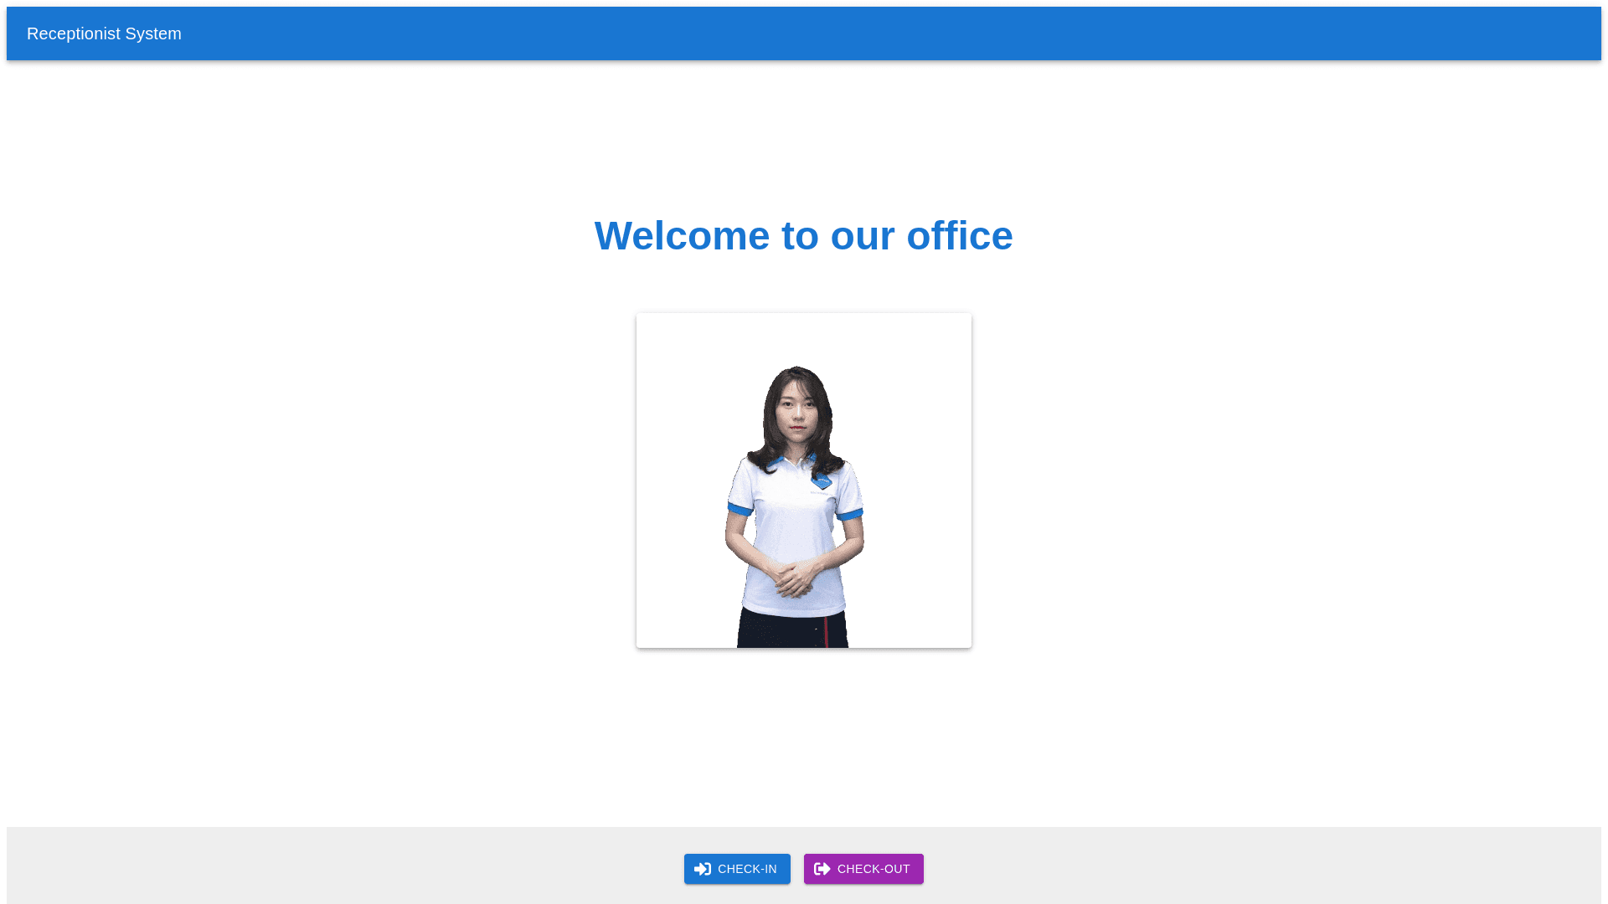Click the gray footer bar background

pyautogui.click(x=335, y=866)
